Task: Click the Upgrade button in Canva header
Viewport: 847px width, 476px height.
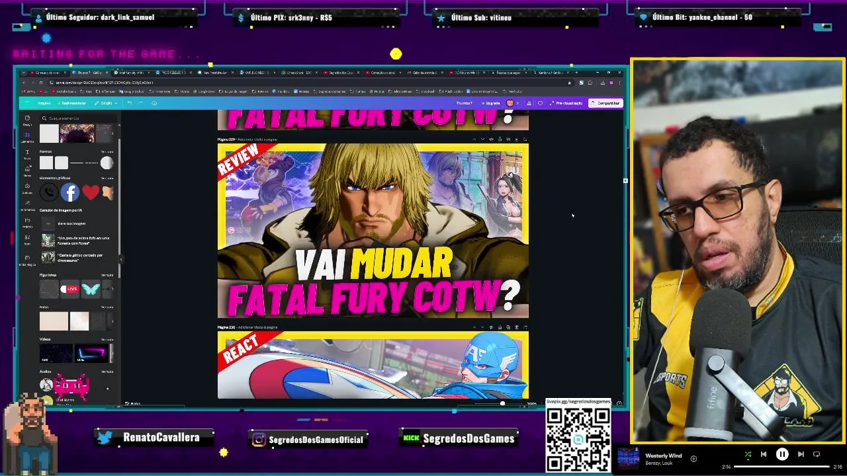Action: click(x=491, y=103)
